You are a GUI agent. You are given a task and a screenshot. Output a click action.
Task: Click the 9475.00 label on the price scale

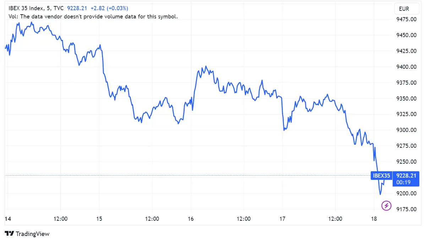click(406, 19)
